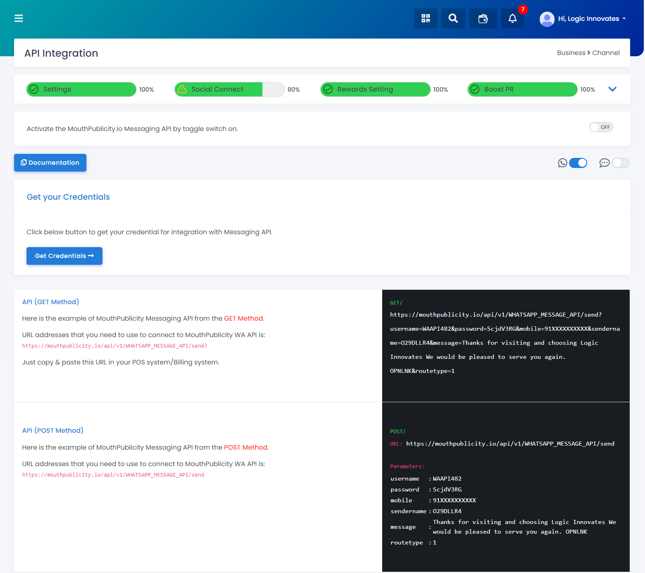Click the sendername value O29DLLR4
This screenshot has height=573, width=645.
[x=447, y=511]
